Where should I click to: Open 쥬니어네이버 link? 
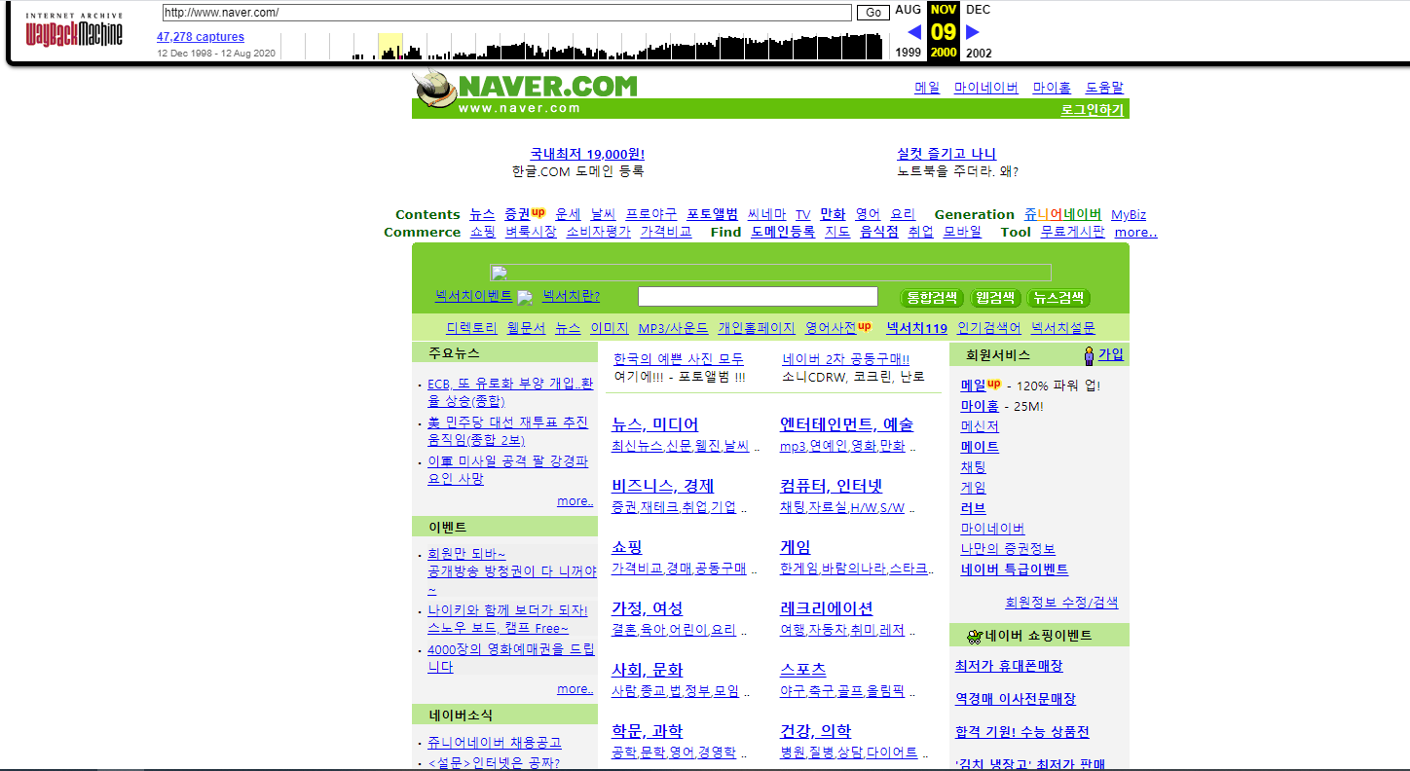point(1062,214)
